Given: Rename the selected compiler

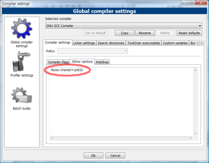Looking at the screenshot, I should tap(145, 33).
